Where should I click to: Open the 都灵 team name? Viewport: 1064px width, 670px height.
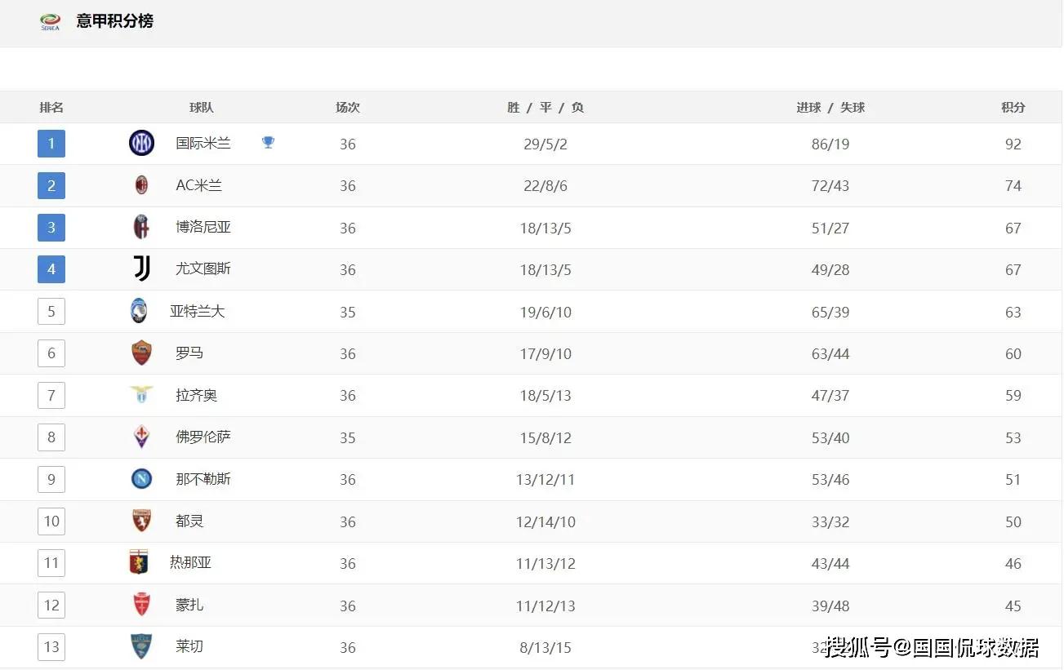(x=189, y=521)
